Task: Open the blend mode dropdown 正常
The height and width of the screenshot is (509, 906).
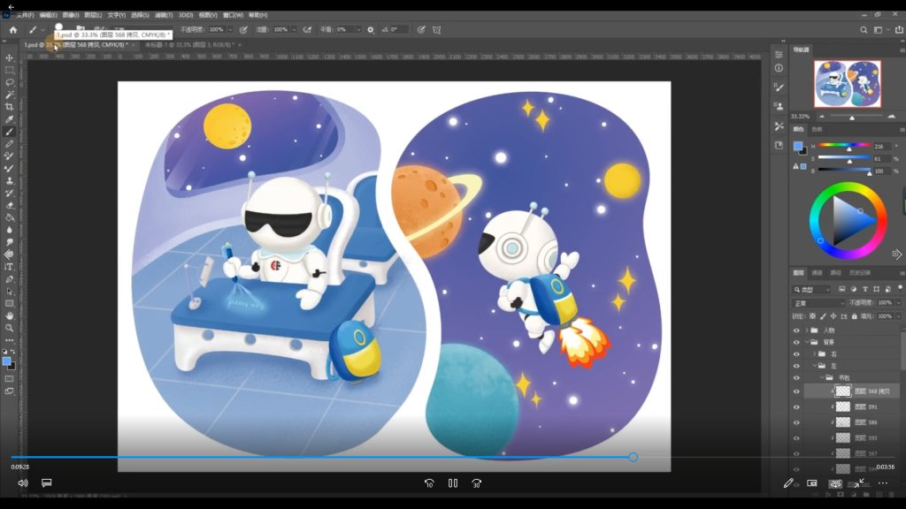Action: (818, 303)
